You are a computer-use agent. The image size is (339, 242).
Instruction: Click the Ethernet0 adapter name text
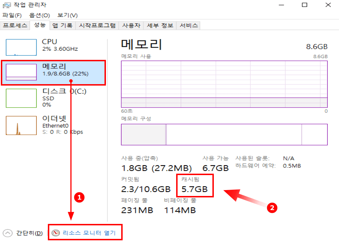point(55,126)
